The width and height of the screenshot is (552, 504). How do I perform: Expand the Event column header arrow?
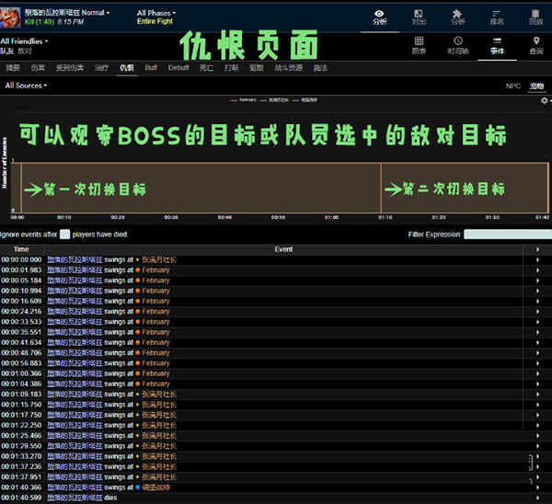(x=537, y=249)
